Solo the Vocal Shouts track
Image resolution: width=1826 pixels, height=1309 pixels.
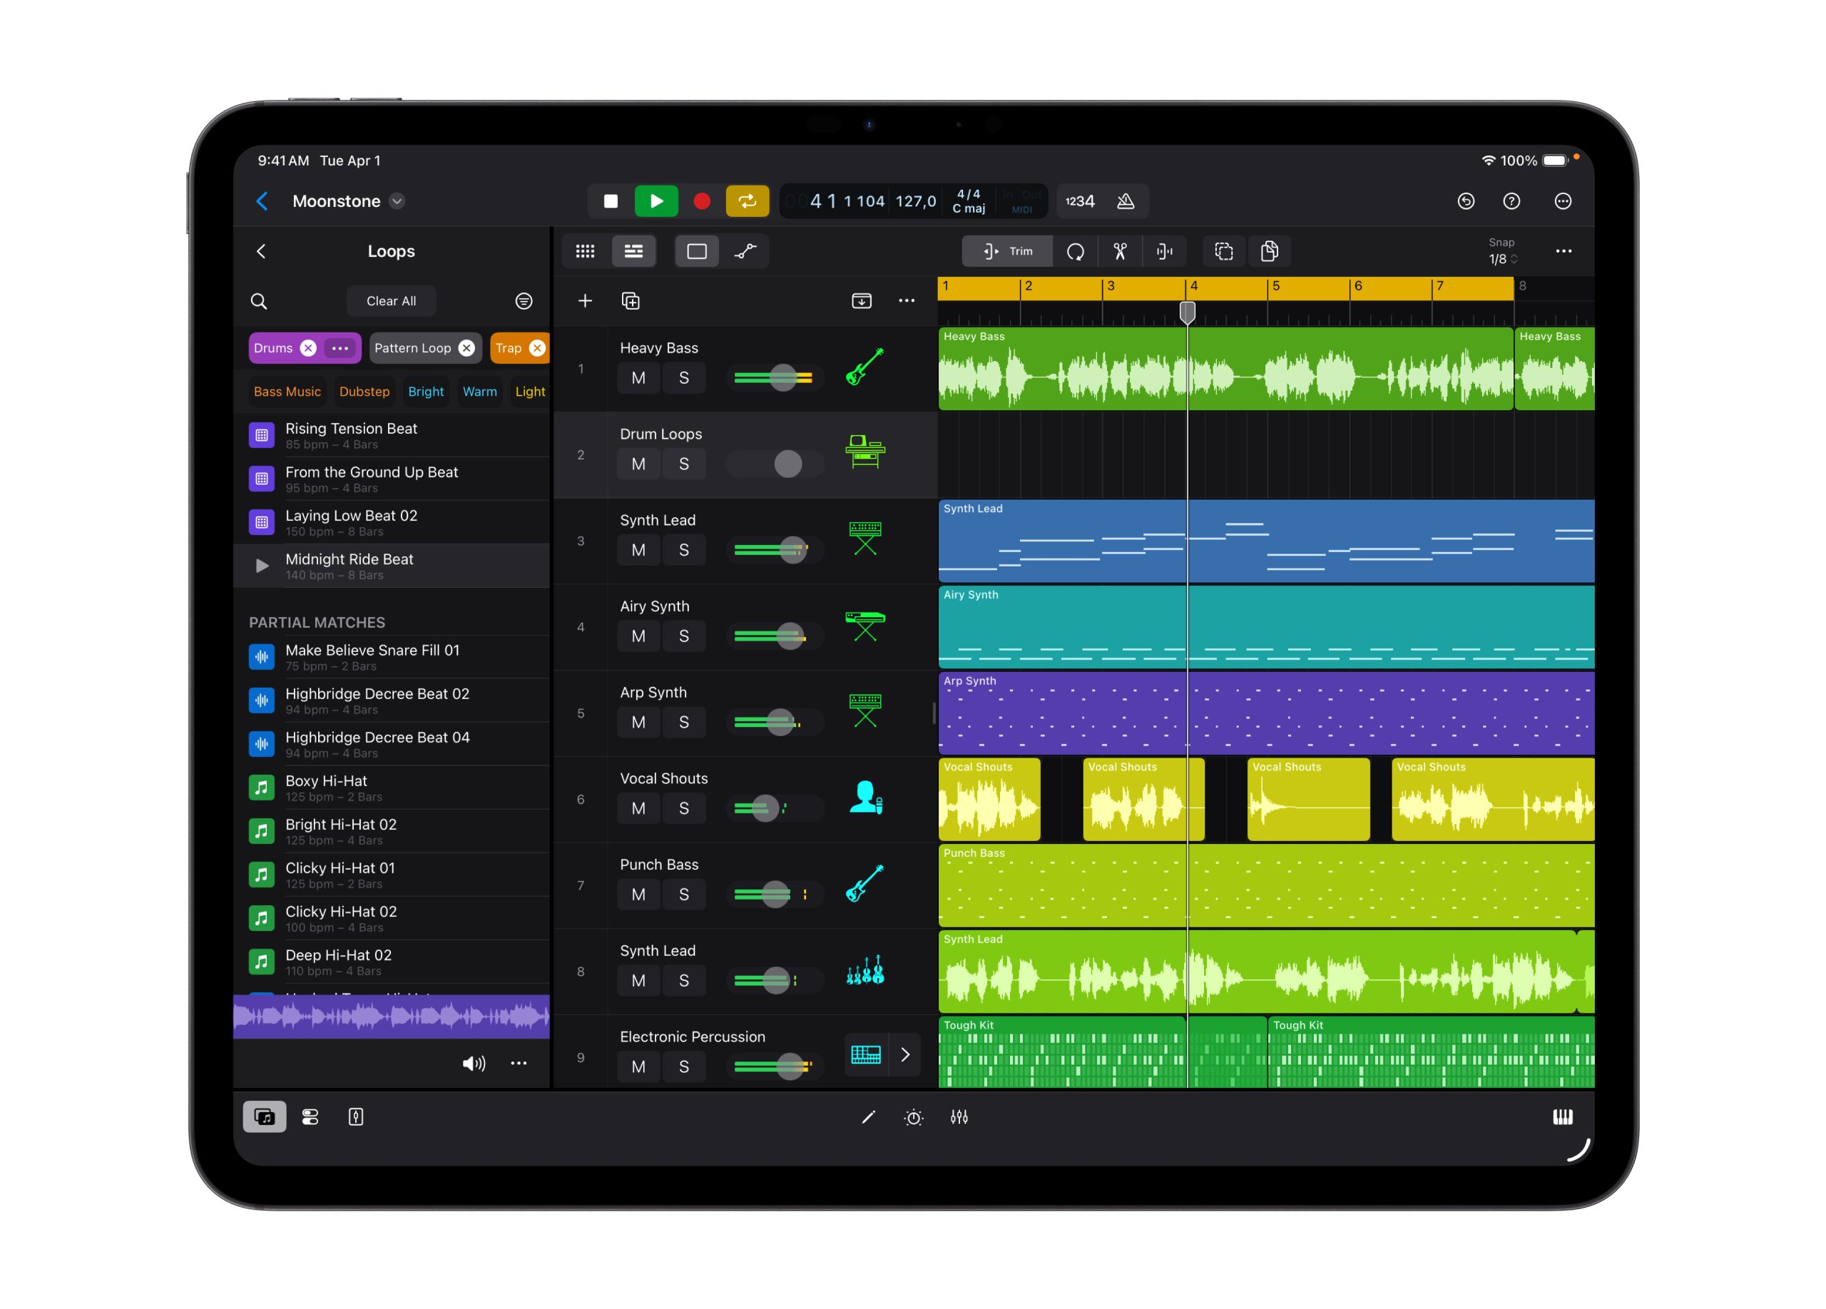point(683,808)
